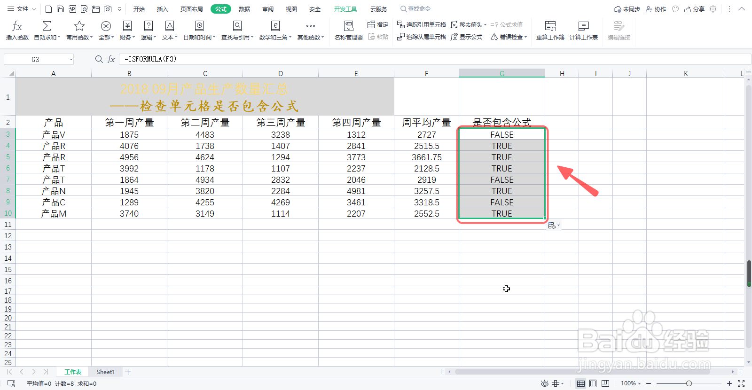
Task: Click the Define name (指定) button
Action: point(378,24)
